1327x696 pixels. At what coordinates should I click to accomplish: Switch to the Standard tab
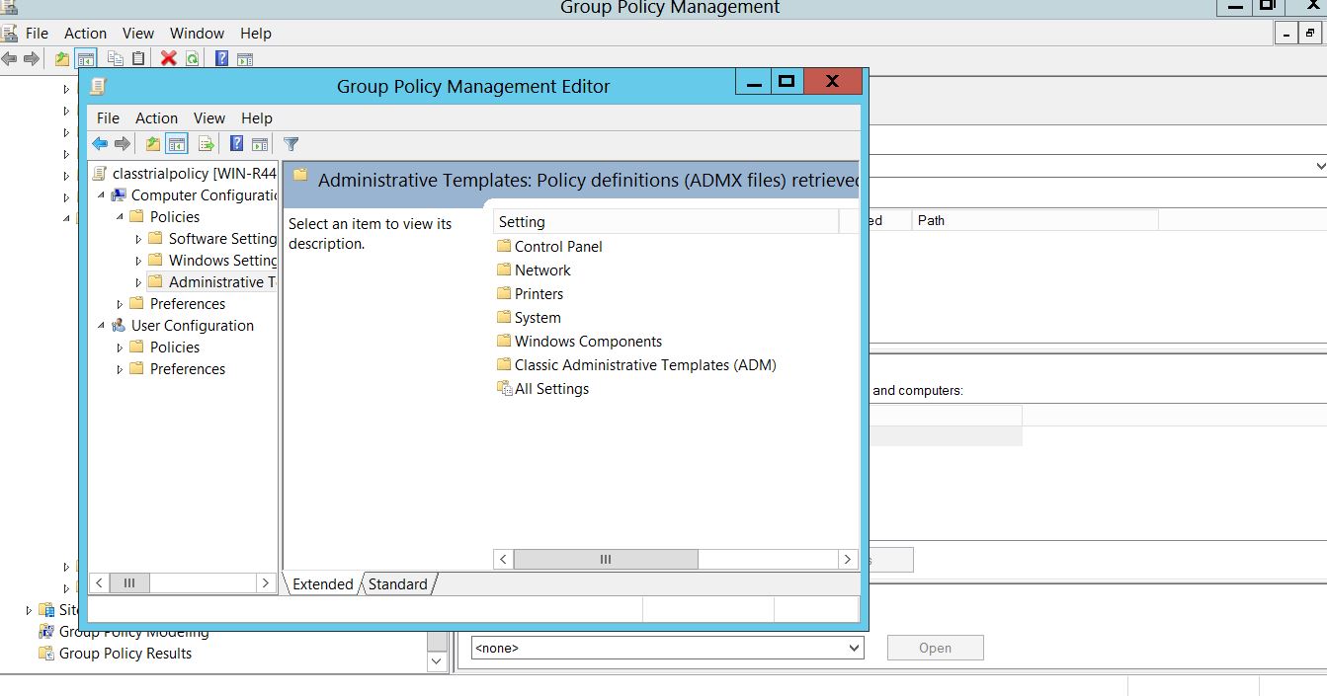click(x=398, y=584)
